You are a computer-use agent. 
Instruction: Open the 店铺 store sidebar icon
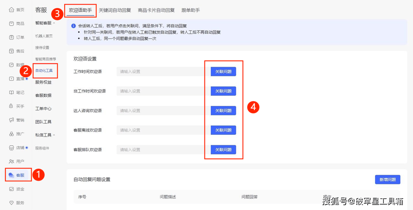click(x=11, y=148)
